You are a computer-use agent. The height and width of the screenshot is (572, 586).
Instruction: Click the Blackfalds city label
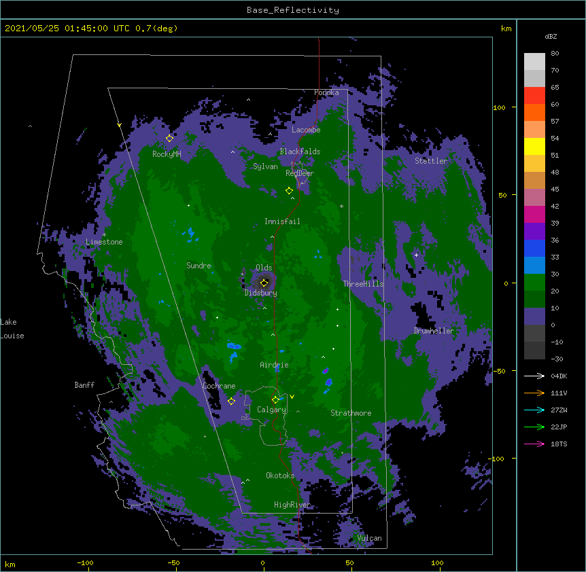pyautogui.click(x=300, y=151)
